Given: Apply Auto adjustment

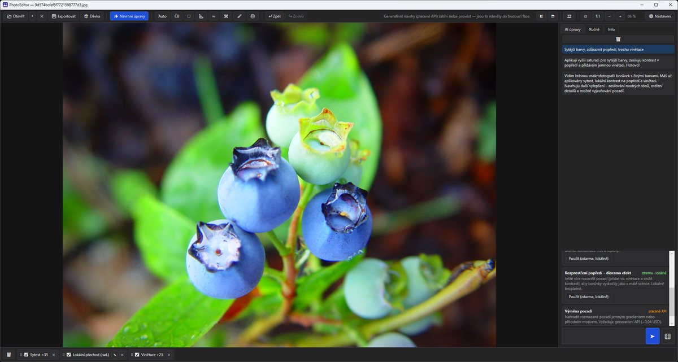Looking at the screenshot, I should (162, 16).
